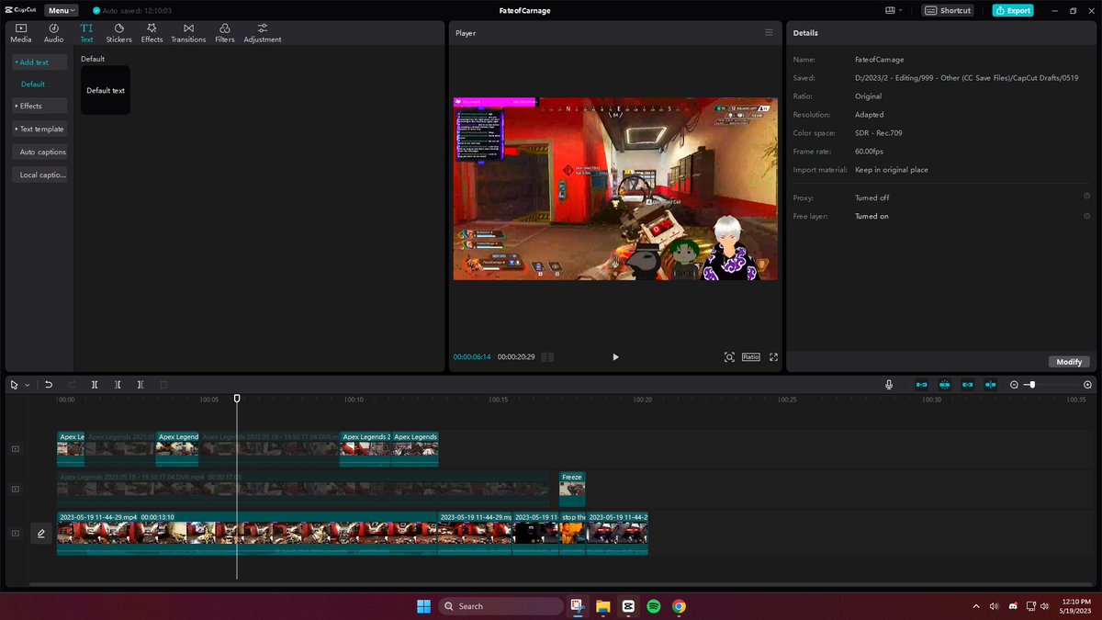Show info for Free layer setting
1102x620 pixels.
1086,216
